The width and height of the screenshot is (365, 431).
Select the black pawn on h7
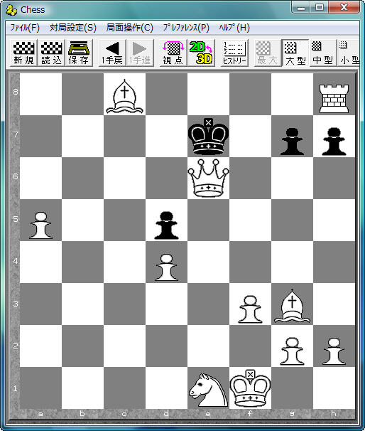point(334,142)
